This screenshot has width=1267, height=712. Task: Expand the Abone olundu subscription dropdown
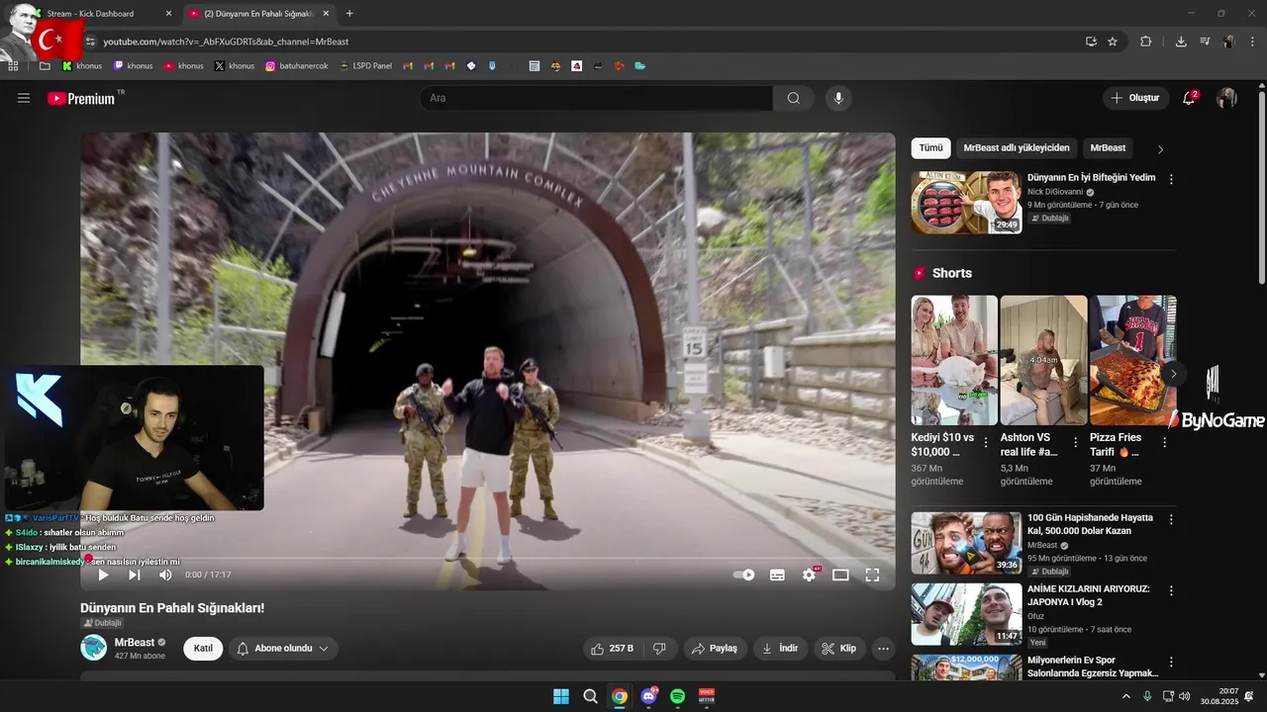point(283,649)
